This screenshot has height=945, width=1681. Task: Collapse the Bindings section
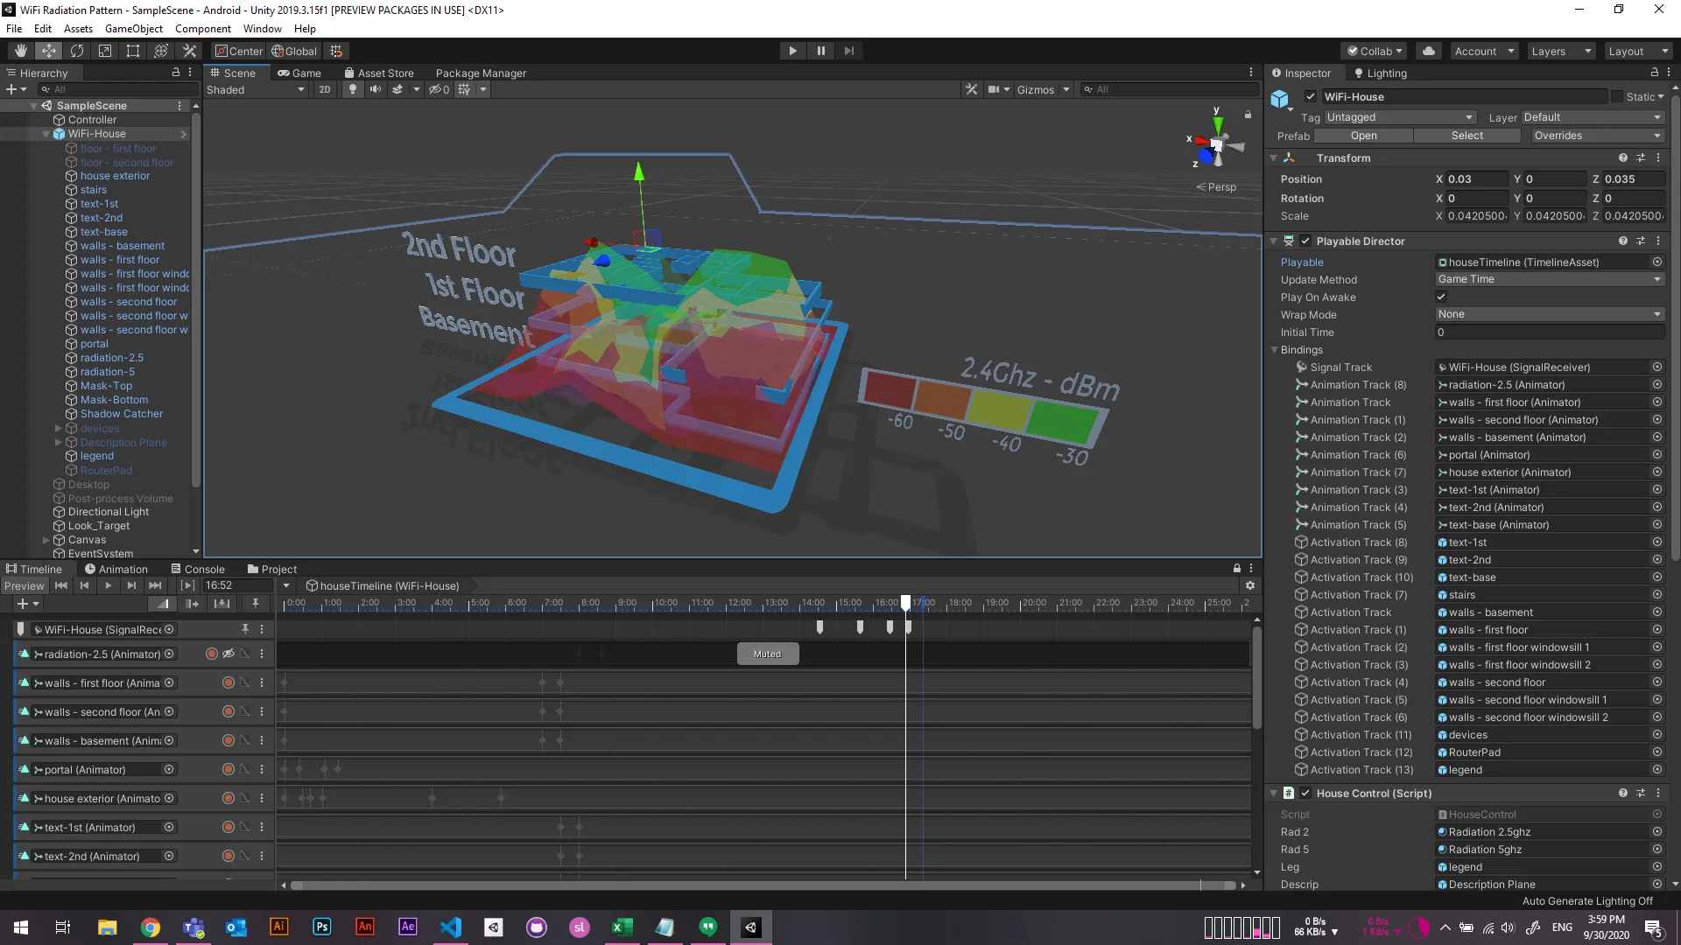1275,350
